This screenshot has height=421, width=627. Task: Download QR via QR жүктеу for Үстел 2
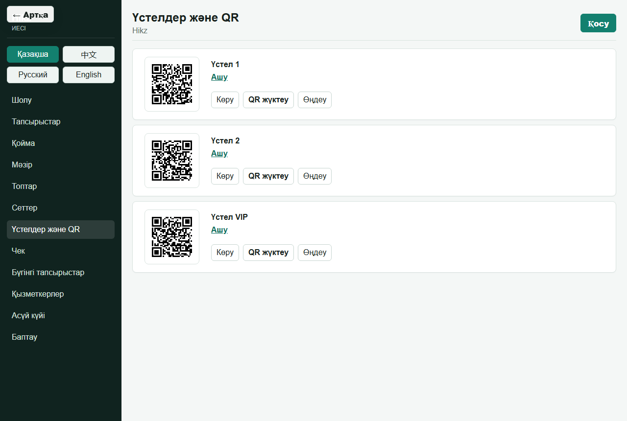point(268,176)
